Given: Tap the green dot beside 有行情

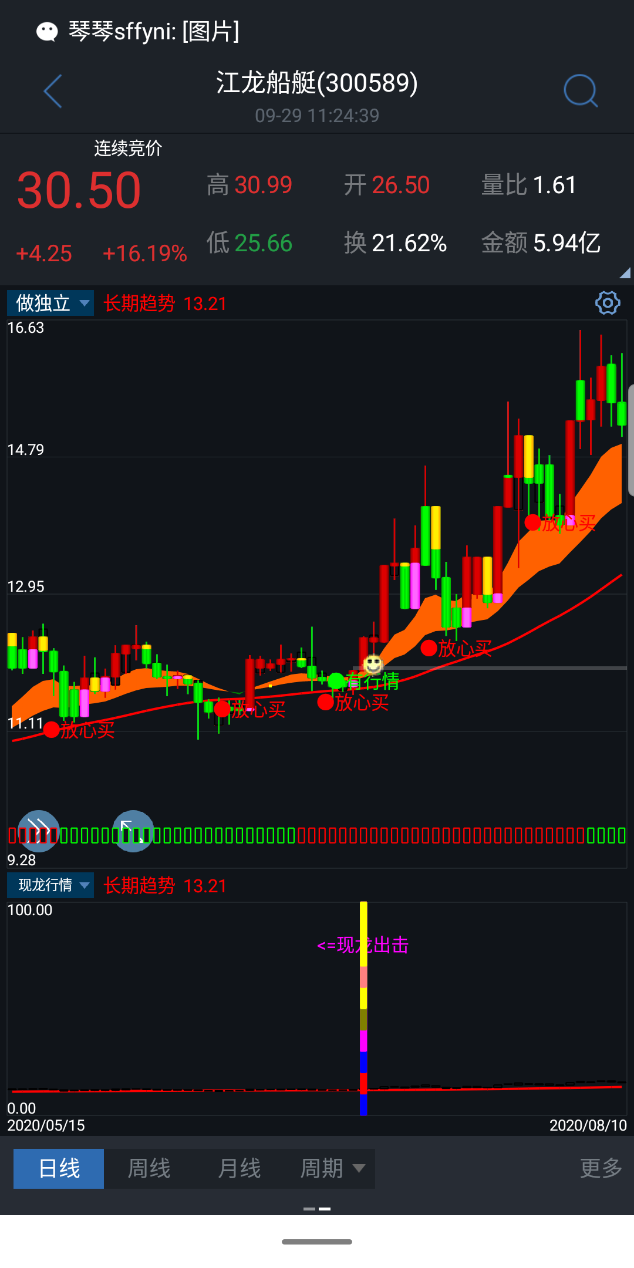Looking at the screenshot, I should (x=336, y=681).
